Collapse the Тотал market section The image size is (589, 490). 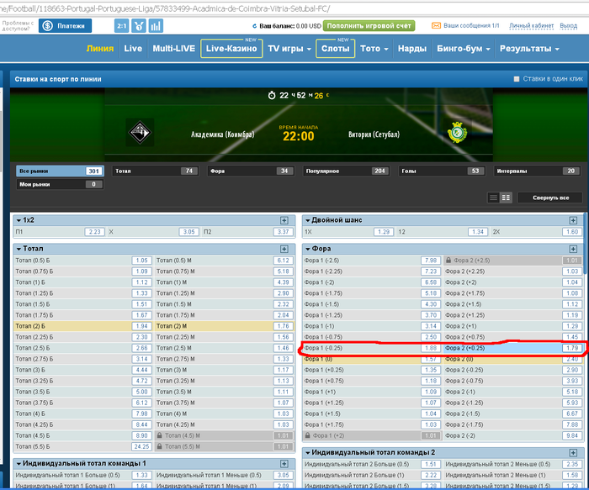(19, 249)
